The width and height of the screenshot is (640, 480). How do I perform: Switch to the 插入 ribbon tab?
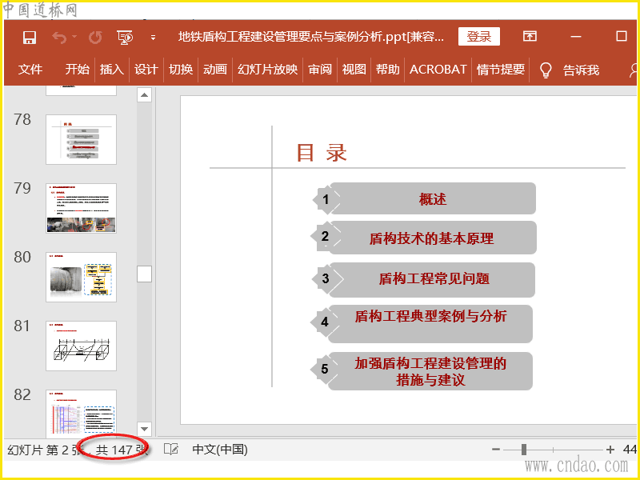click(111, 70)
